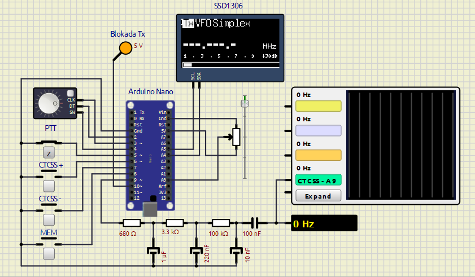Click the rotary encoder knob
Image resolution: width=475 pixels, height=277 pixels.
coord(49,103)
